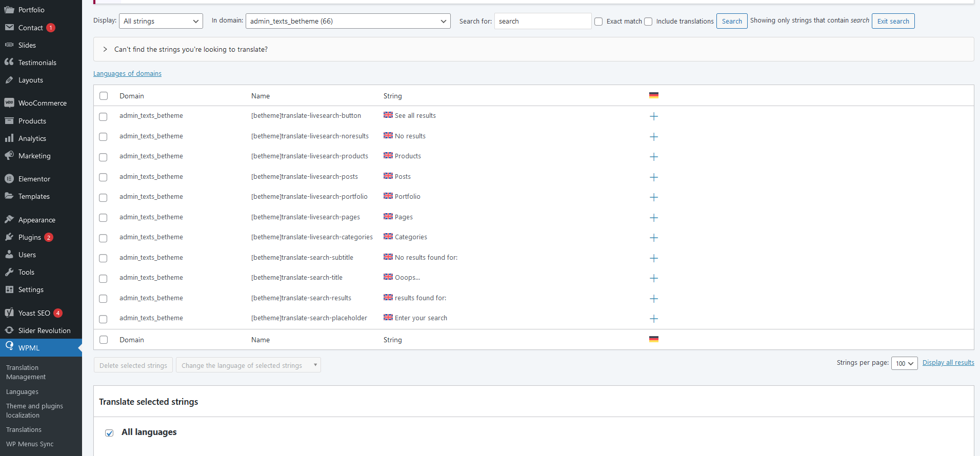Open Languages of domains link

pyautogui.click(x=127, y=74)
